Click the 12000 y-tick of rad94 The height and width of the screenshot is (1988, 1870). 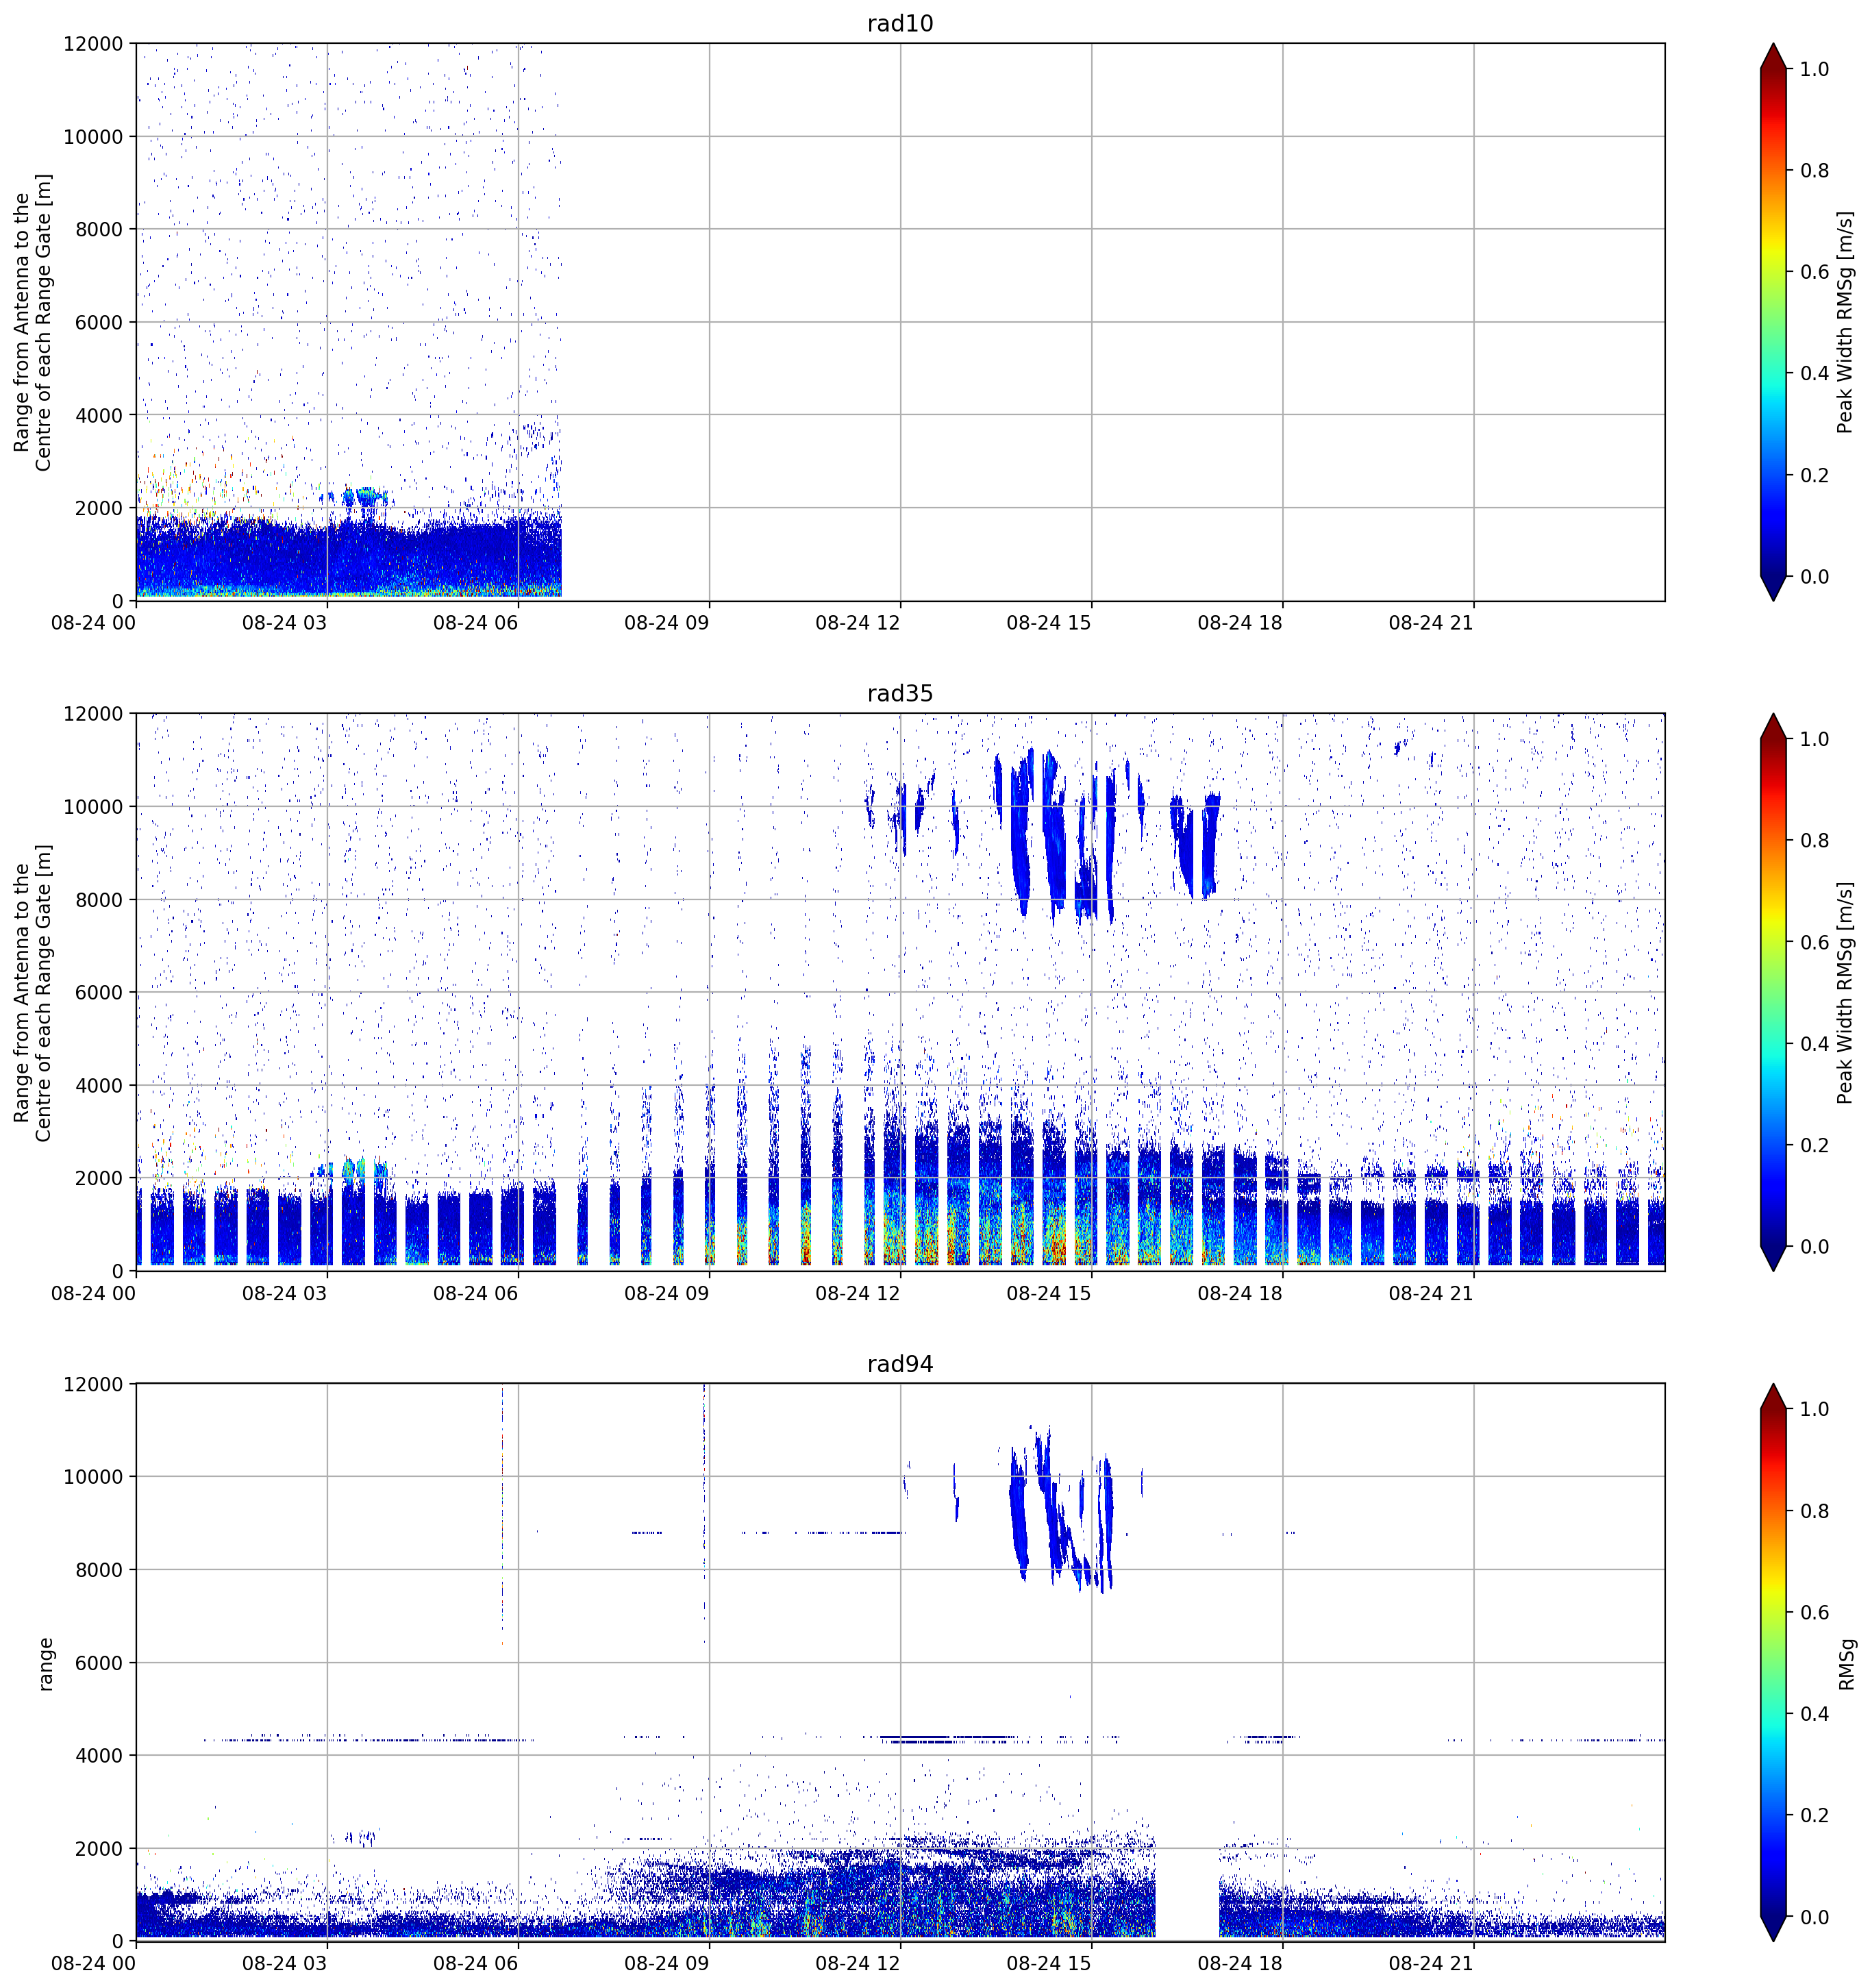[x=93, y=1384]
